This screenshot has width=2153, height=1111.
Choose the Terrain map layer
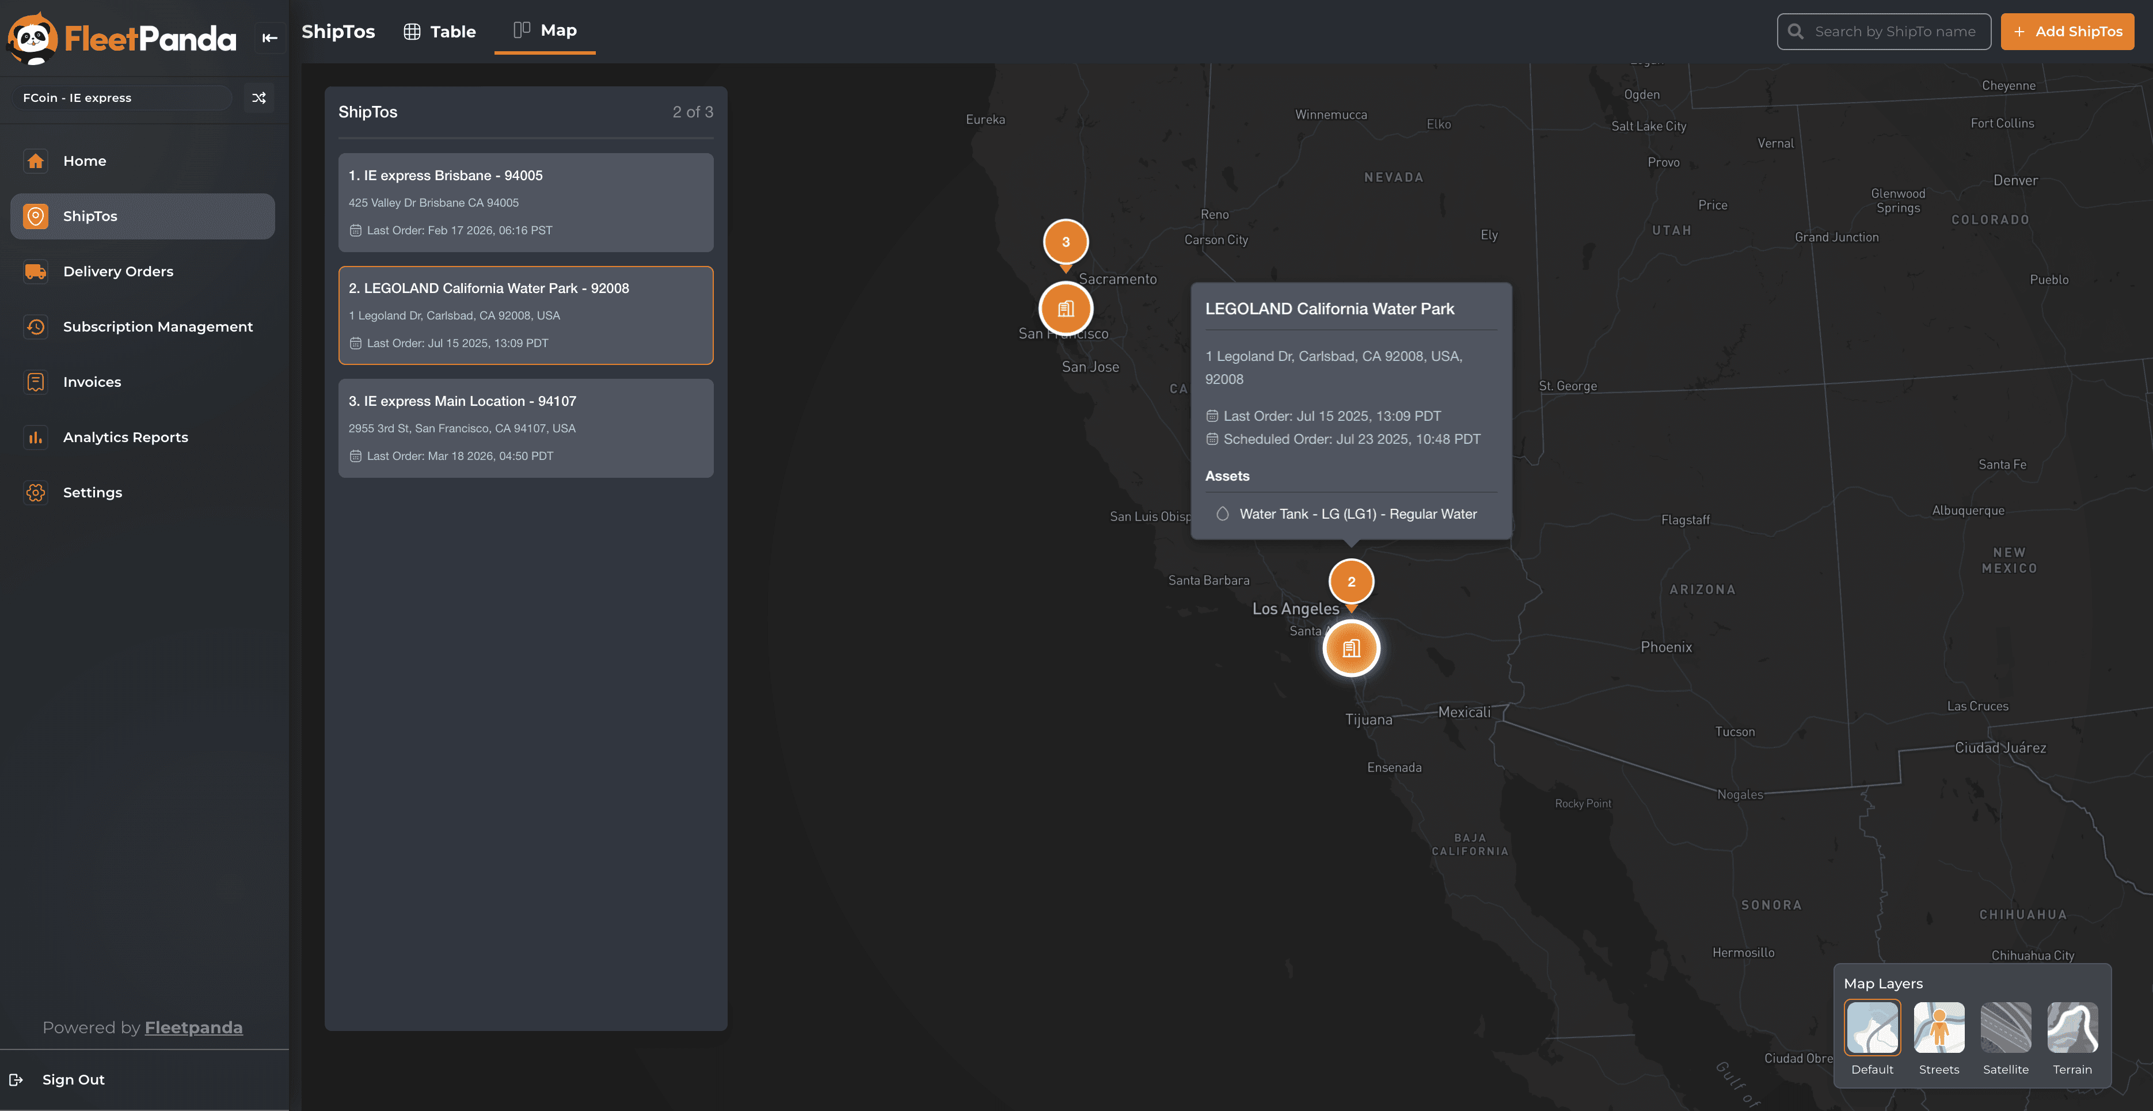(x=2072, y=1028)
